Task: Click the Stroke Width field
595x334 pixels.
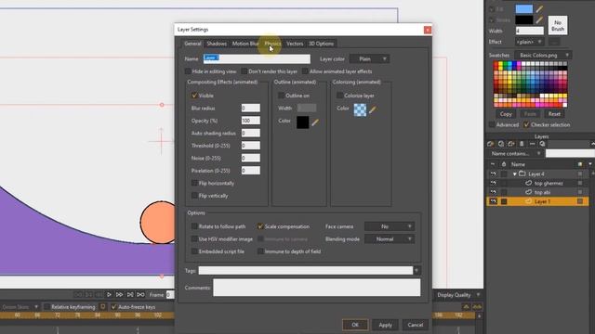Action: coord(529,31)
